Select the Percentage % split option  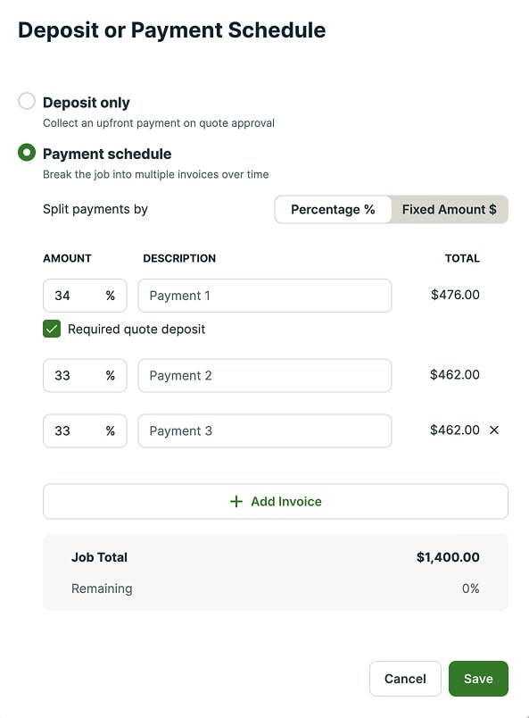coord(332,209)
